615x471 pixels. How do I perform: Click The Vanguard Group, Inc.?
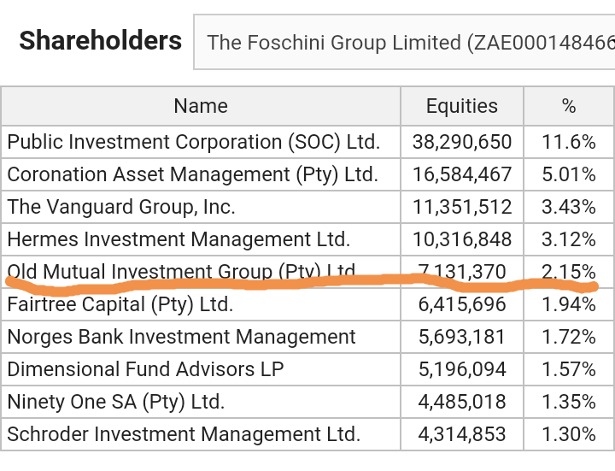(x=121, y=207)
